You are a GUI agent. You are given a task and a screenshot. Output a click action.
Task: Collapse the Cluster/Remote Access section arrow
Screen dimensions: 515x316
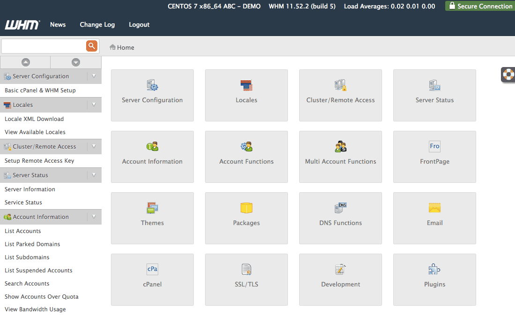click(x=94, y=147)
